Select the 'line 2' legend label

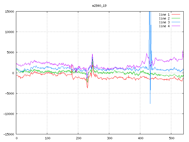tap(165, 18)
